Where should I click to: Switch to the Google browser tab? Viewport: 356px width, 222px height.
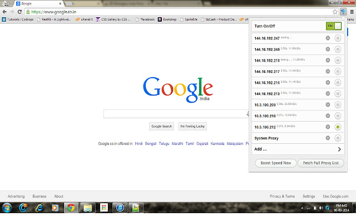point(37,4)
